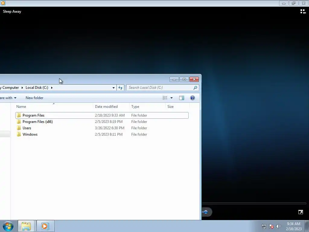Click Local Disk (C:) breadcrumb

click(37, 88)
